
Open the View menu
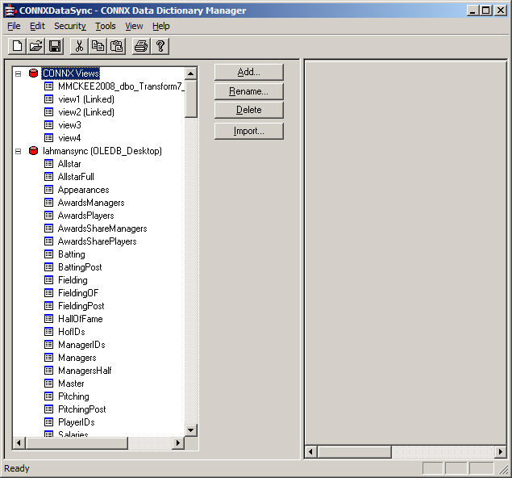coord(134,26)
